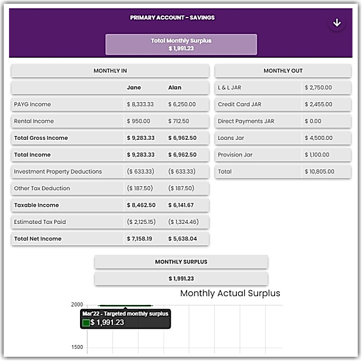Click the 2000 axis label on chart
The image size is (362, 361).
point(77,305)
